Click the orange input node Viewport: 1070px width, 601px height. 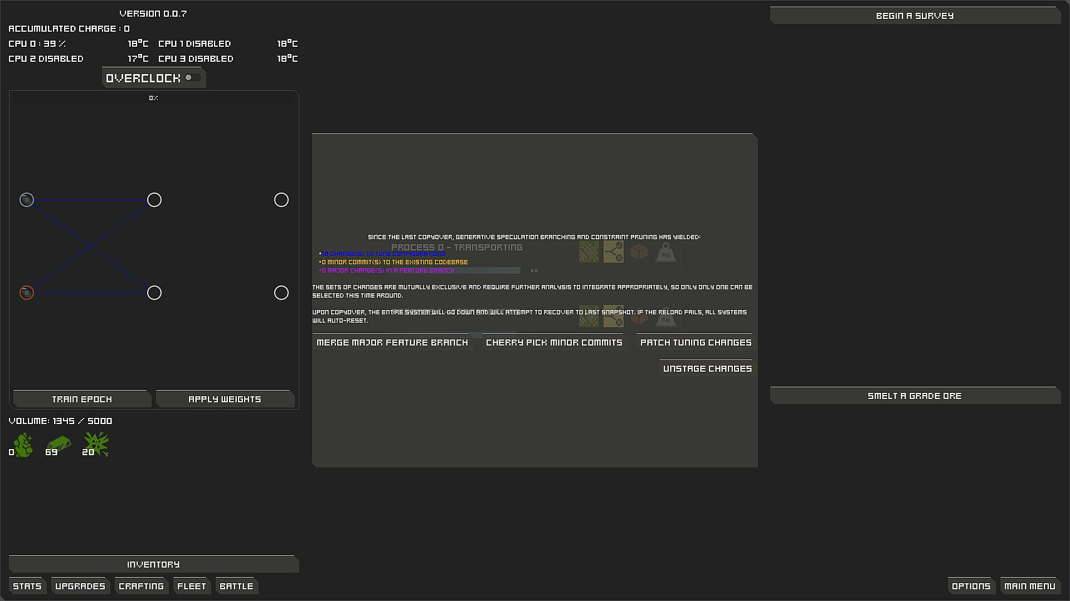27,293
